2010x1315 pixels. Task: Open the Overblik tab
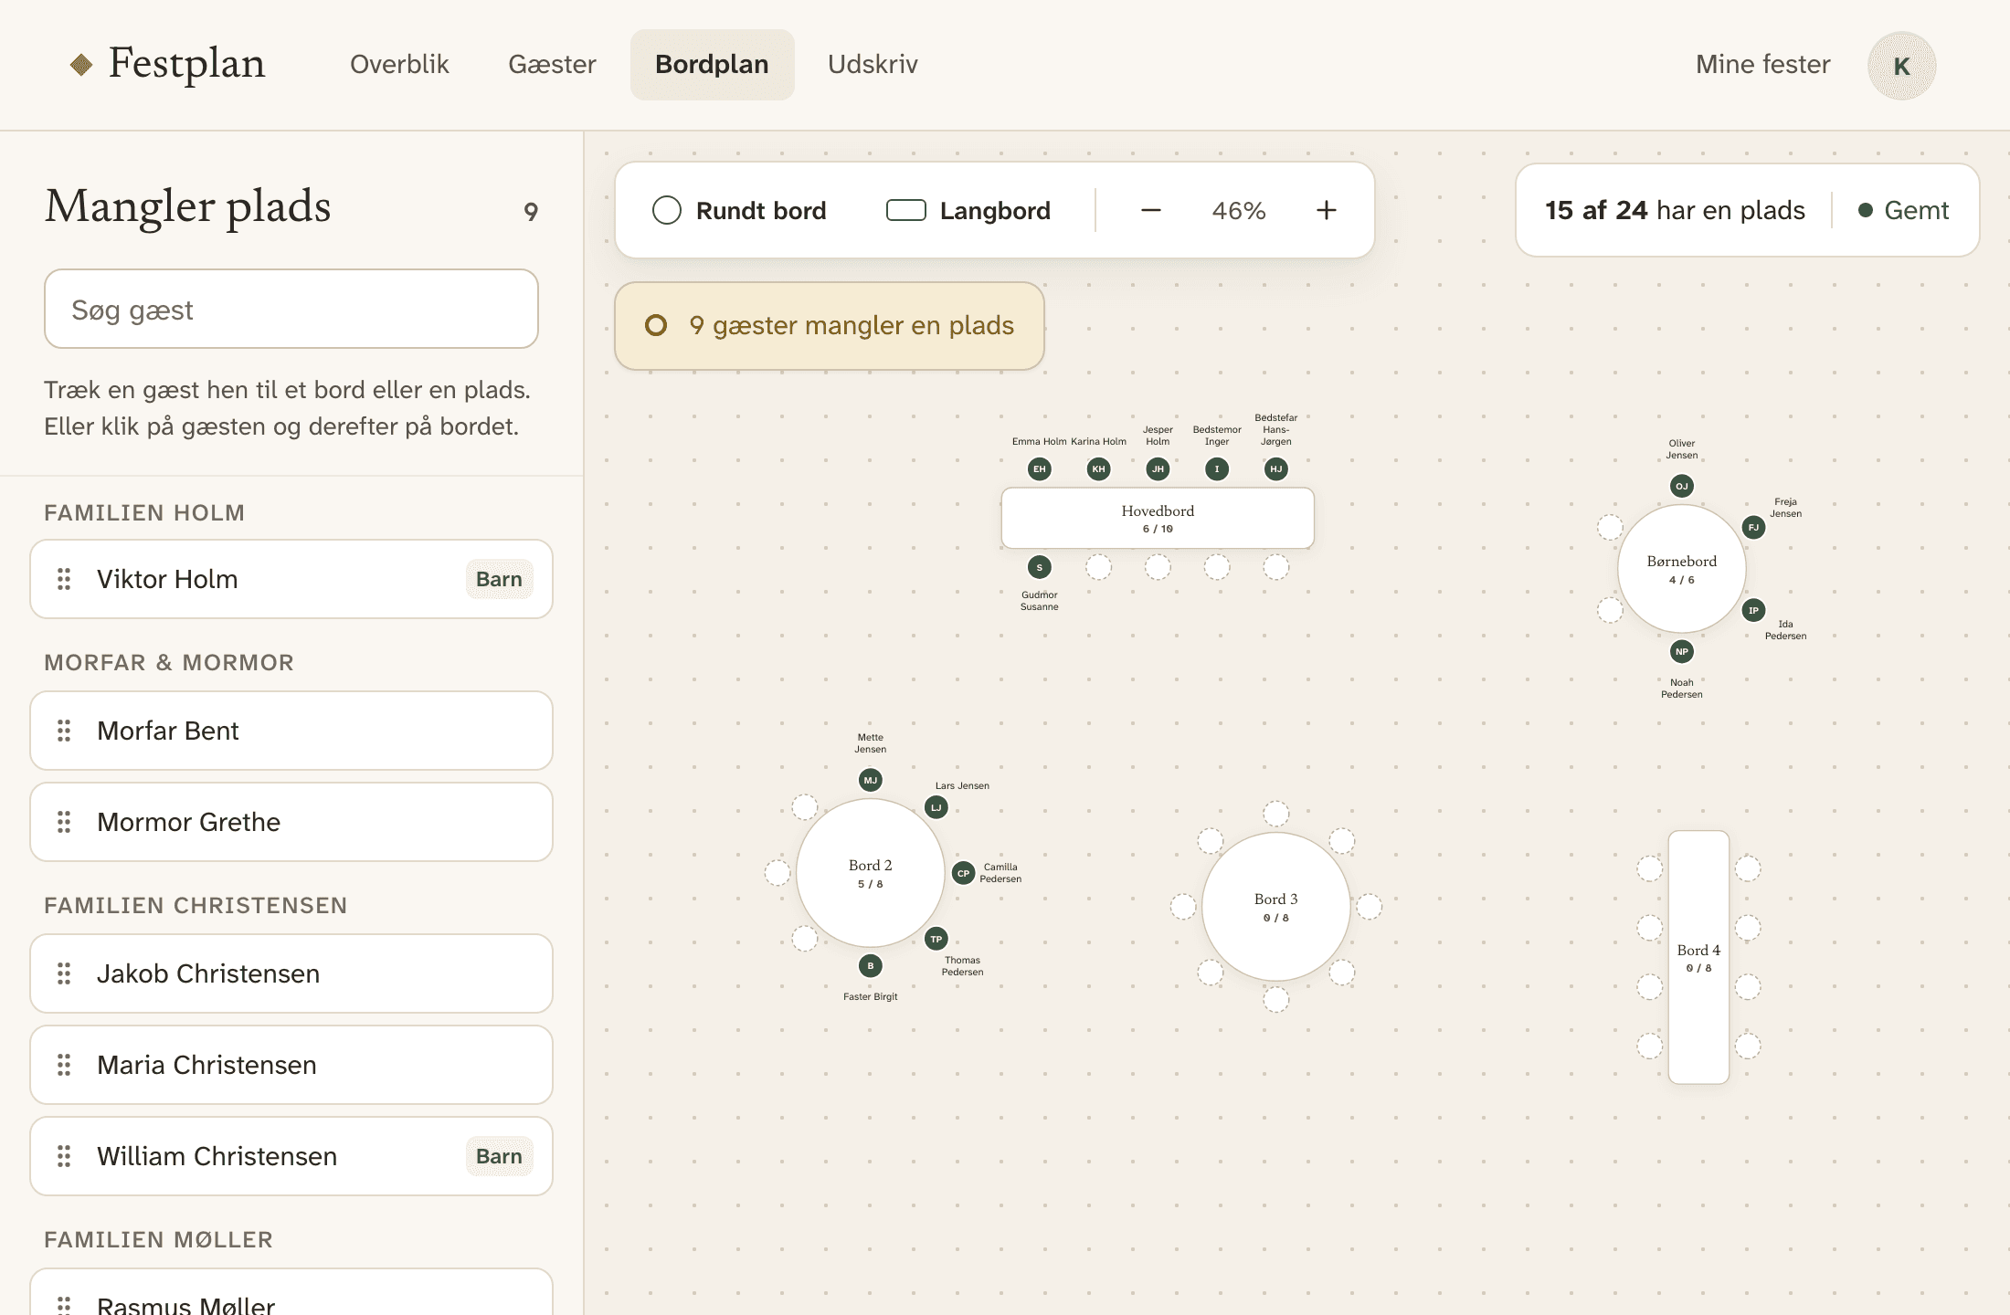pos(399,64)
